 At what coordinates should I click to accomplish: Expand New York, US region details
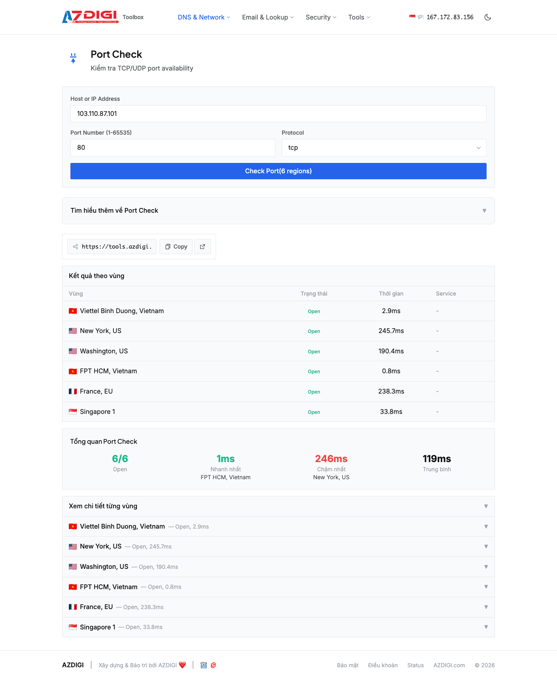click(x=278, y=547)
